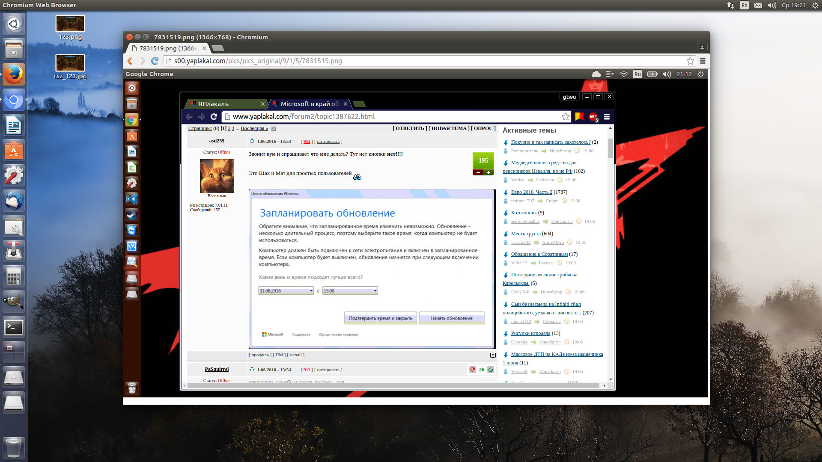The width and height of the screenshot is (822, 462).
Task: Open the 15:00 time dropdown in the picture
Action: pos(350,291)
